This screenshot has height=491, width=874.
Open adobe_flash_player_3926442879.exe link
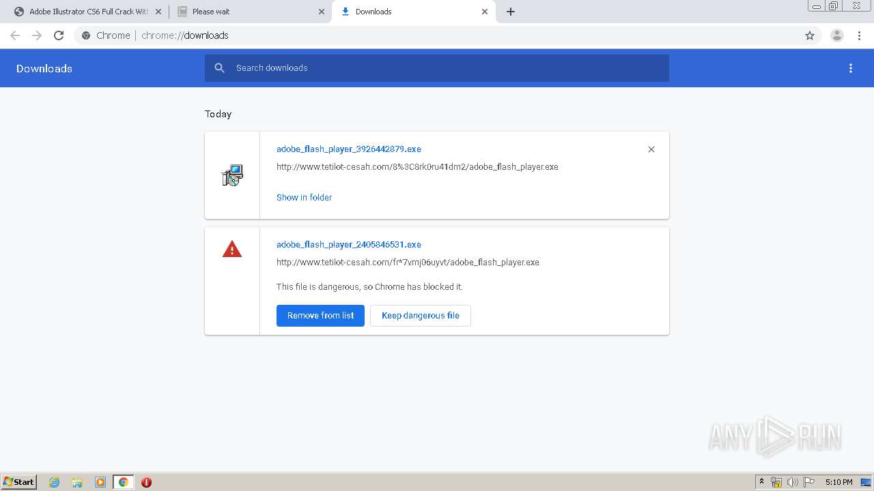click(349, 149)
